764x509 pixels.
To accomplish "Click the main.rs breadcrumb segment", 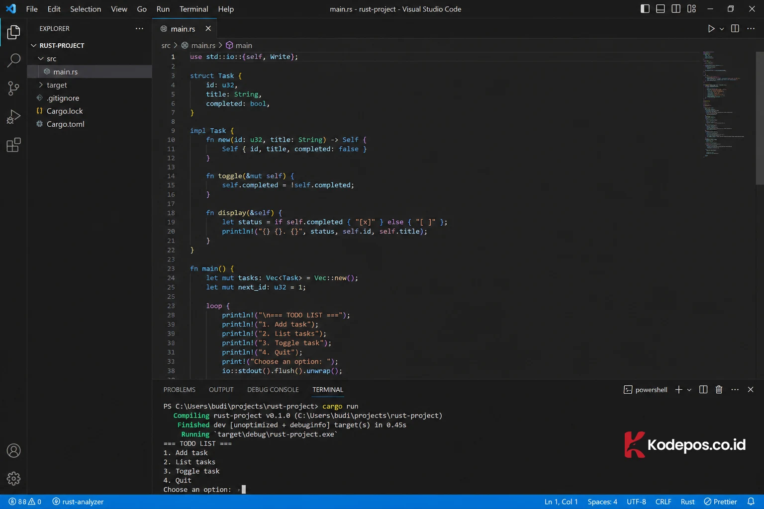I will pos(198,45).
